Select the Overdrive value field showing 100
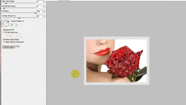Image resolution: width=186 pixels, height=105 pixels. point(40,12)
